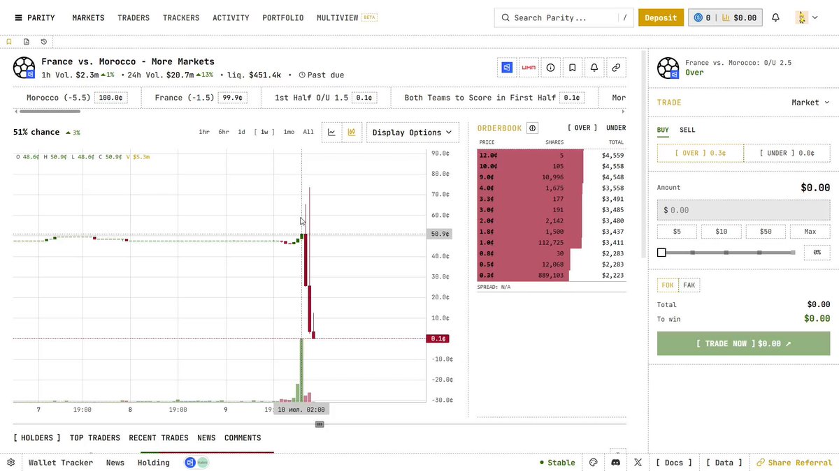The image size is (839, 471).
Task: Open the PARITY hamburger menu
Action: 34,17
